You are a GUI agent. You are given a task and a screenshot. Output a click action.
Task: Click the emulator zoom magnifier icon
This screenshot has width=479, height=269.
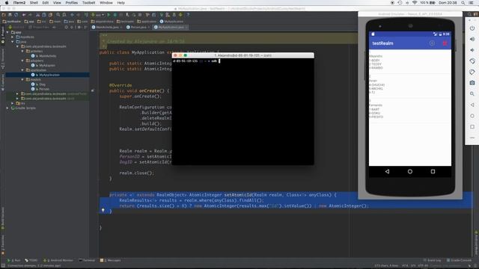(472, 94)
